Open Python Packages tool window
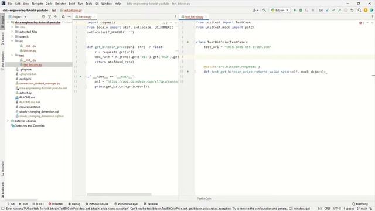The image size is (375, 211). (x=127, y=204)
